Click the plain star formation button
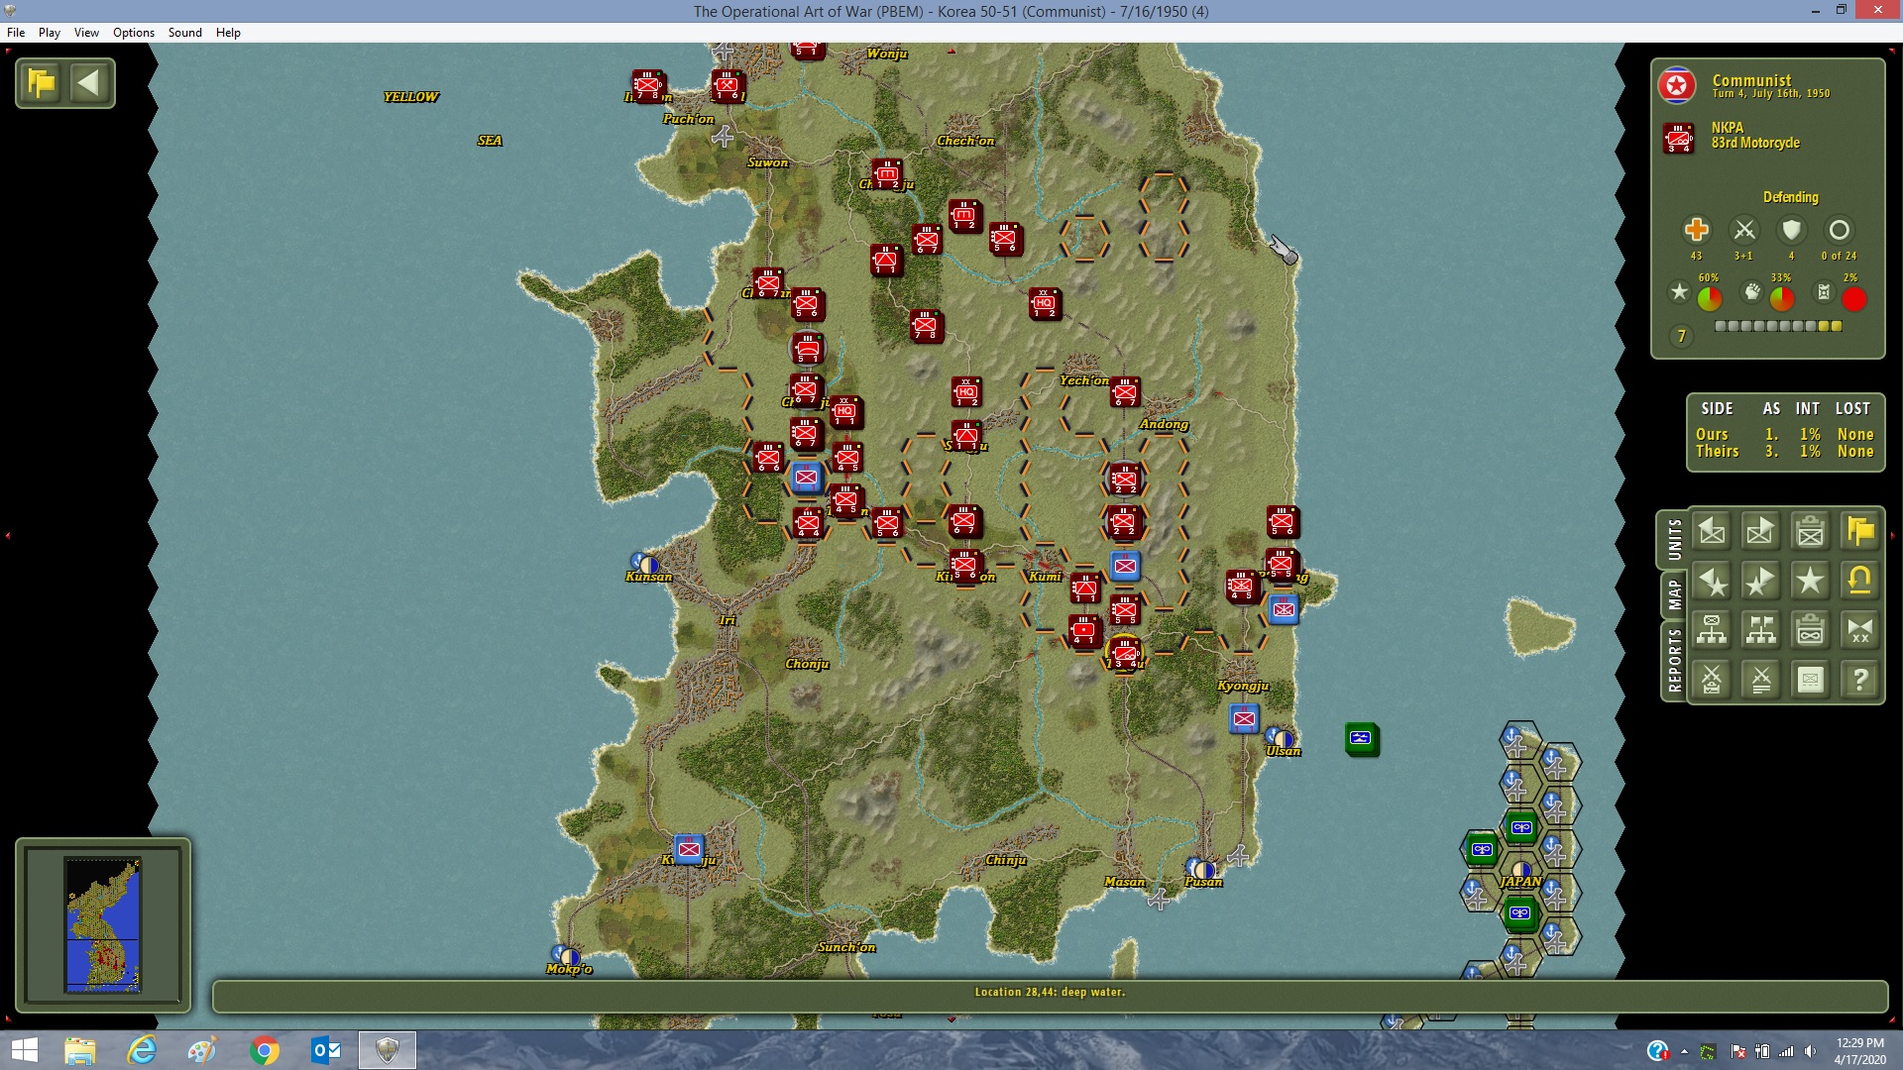1903x1070 pixels. point(1811,582)
